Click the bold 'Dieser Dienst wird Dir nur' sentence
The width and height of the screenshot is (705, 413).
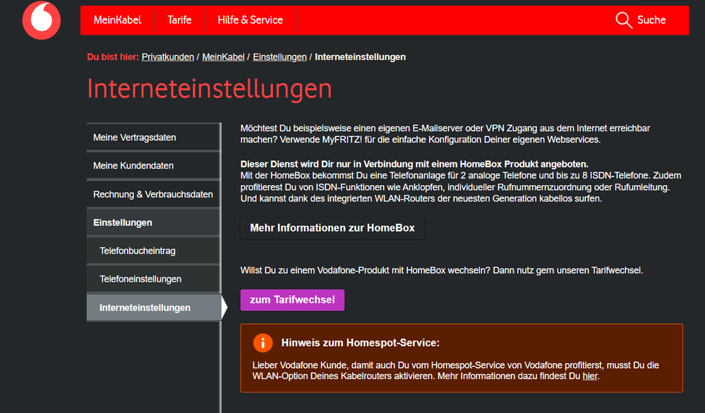click(x=414, y=164)
